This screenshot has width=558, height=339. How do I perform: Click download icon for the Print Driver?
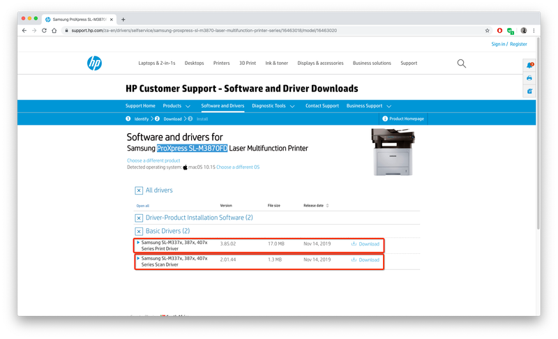tap(354, 243)
